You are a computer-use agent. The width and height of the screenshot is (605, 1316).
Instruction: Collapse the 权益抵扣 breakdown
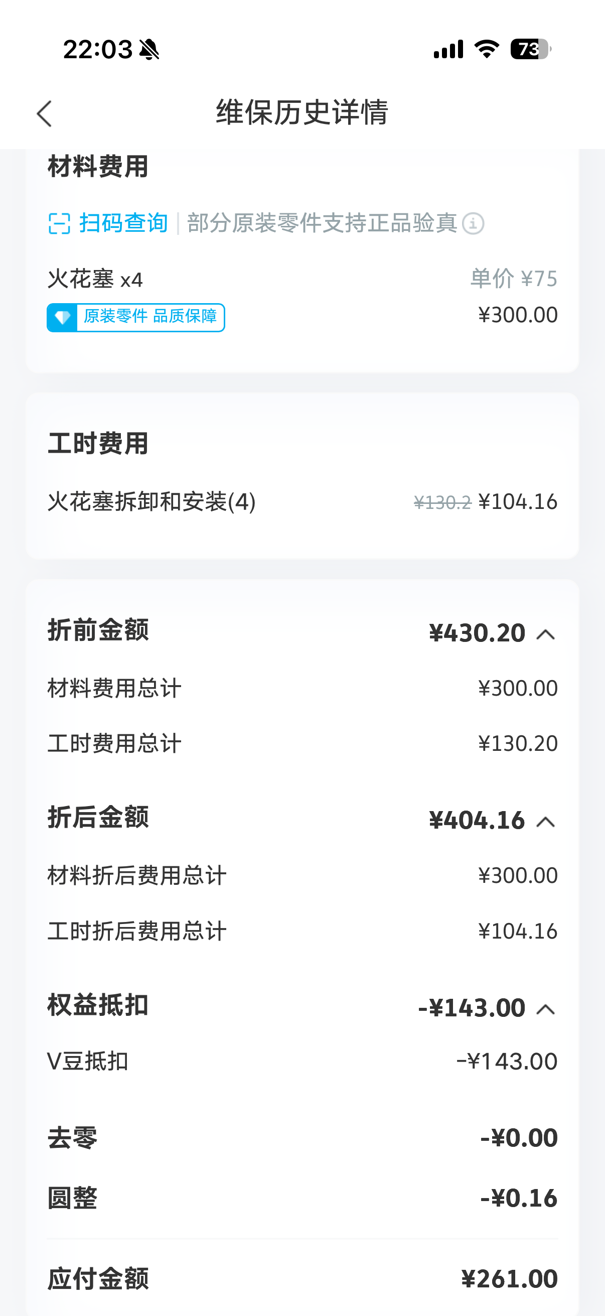click(x=546, y=1009)
